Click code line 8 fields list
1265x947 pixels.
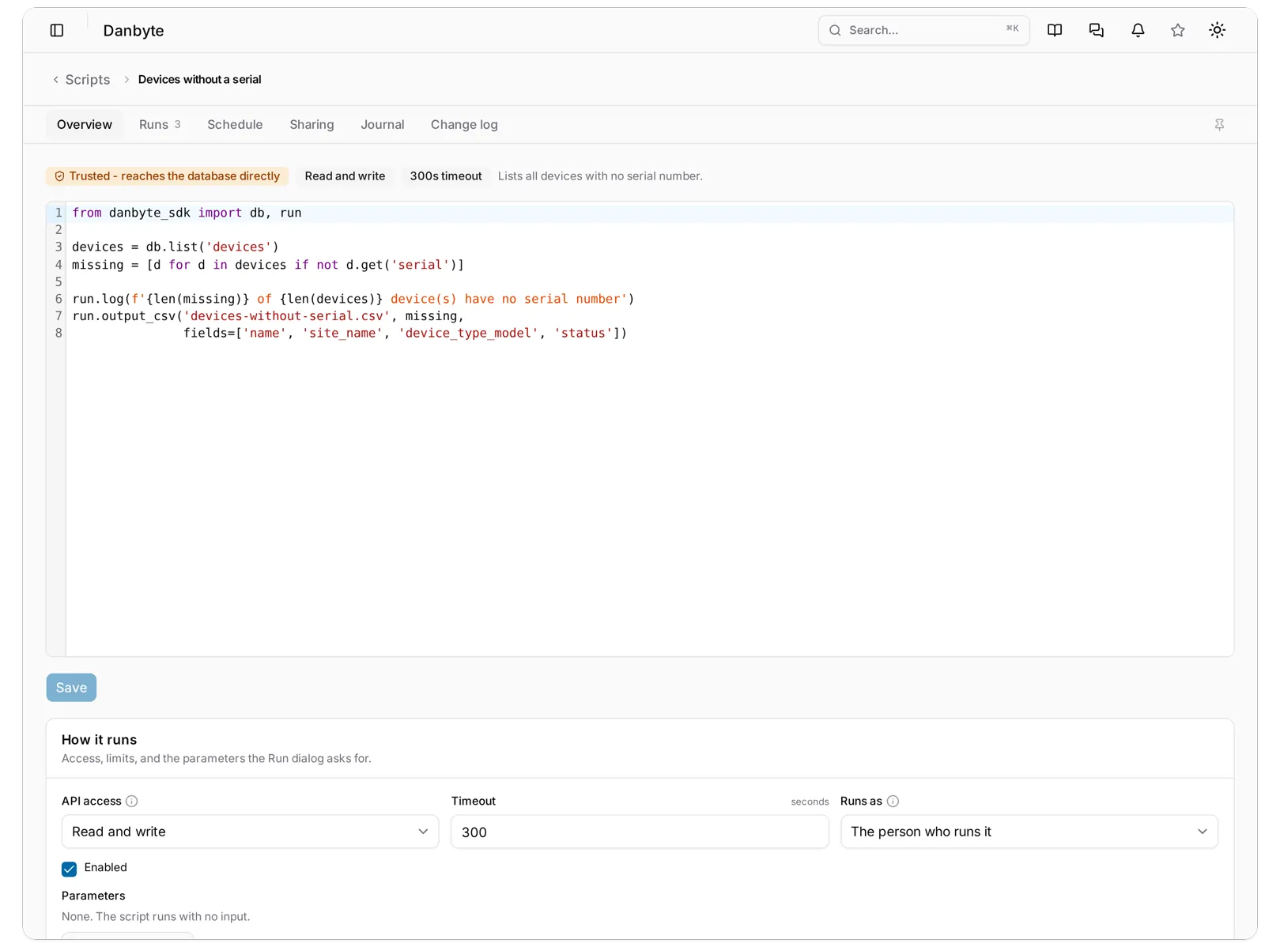click(x=406, y=333)
